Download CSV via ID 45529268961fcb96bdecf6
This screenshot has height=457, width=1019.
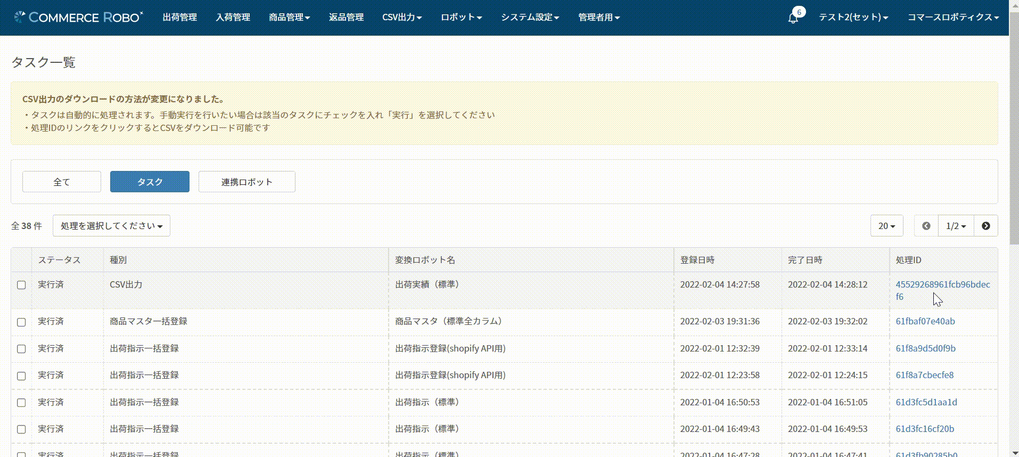(x=942, y=290)
